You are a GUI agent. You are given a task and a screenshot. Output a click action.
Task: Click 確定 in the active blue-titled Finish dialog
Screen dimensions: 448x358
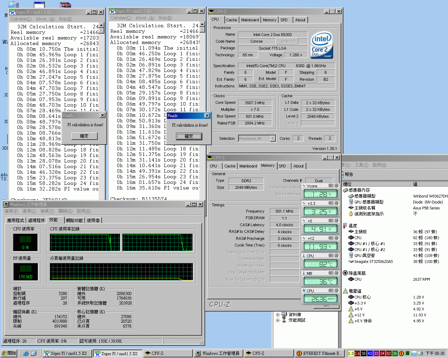pos(189,136)
